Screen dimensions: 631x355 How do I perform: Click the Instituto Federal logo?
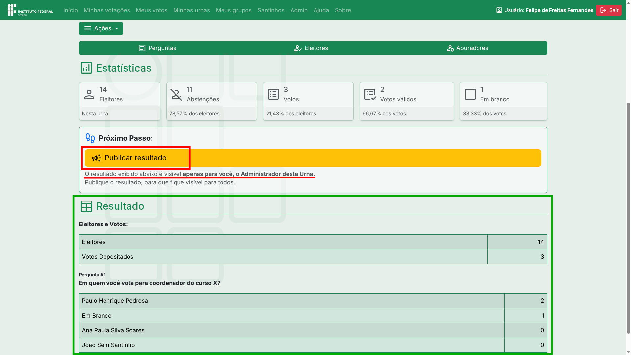pyautogui.click(x=30, y=10)
